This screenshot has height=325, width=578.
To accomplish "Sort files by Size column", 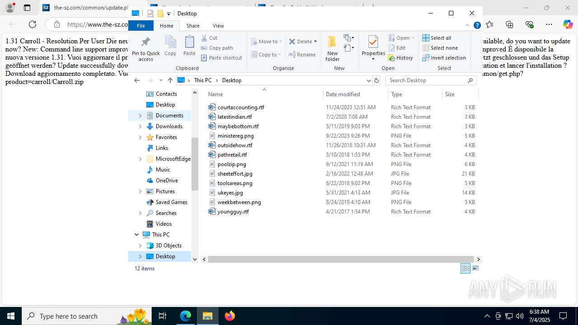I will (460, 94).
